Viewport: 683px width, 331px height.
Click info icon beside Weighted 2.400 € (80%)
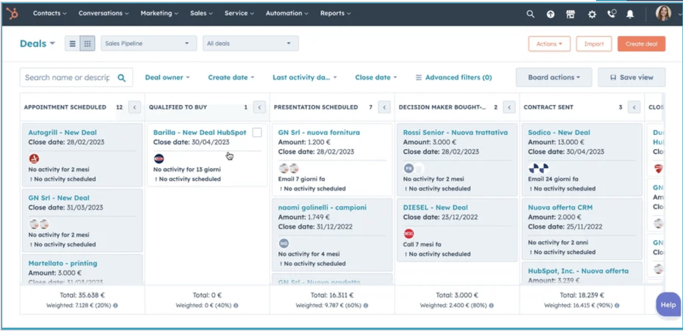[x=491, y=306]
